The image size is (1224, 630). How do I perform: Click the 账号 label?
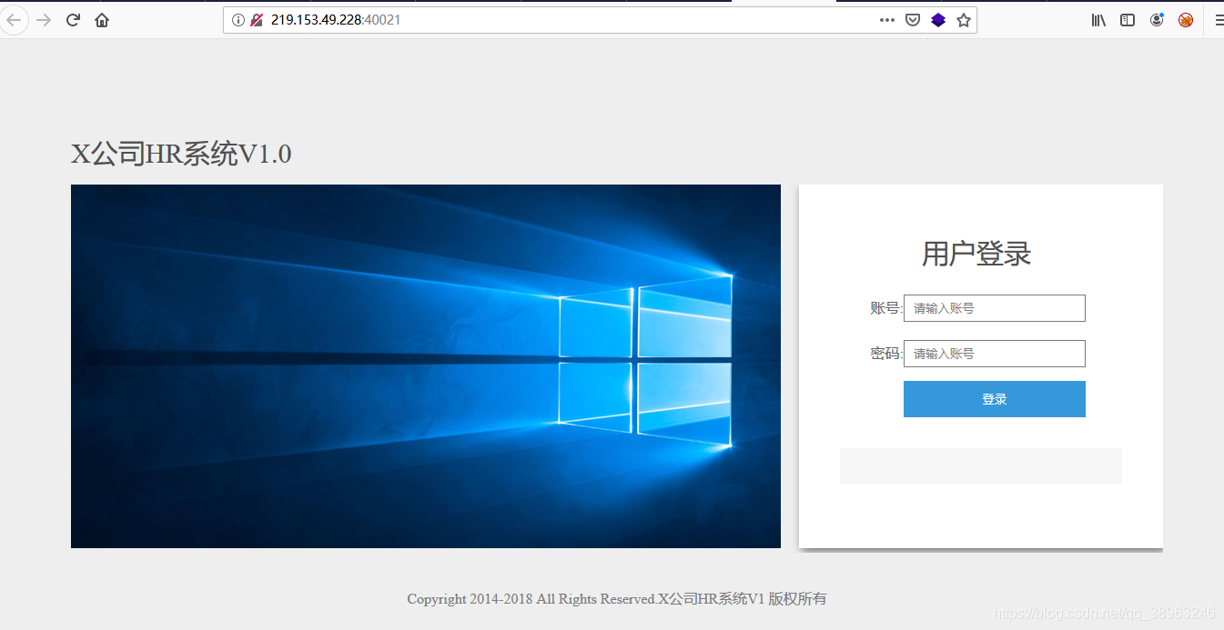(885, 308)
